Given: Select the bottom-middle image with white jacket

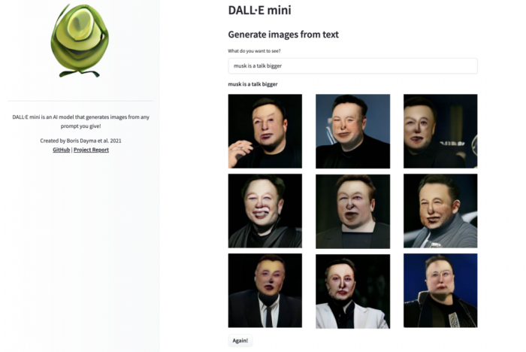Looking at the screenshot, I should [x=353, y=291].
